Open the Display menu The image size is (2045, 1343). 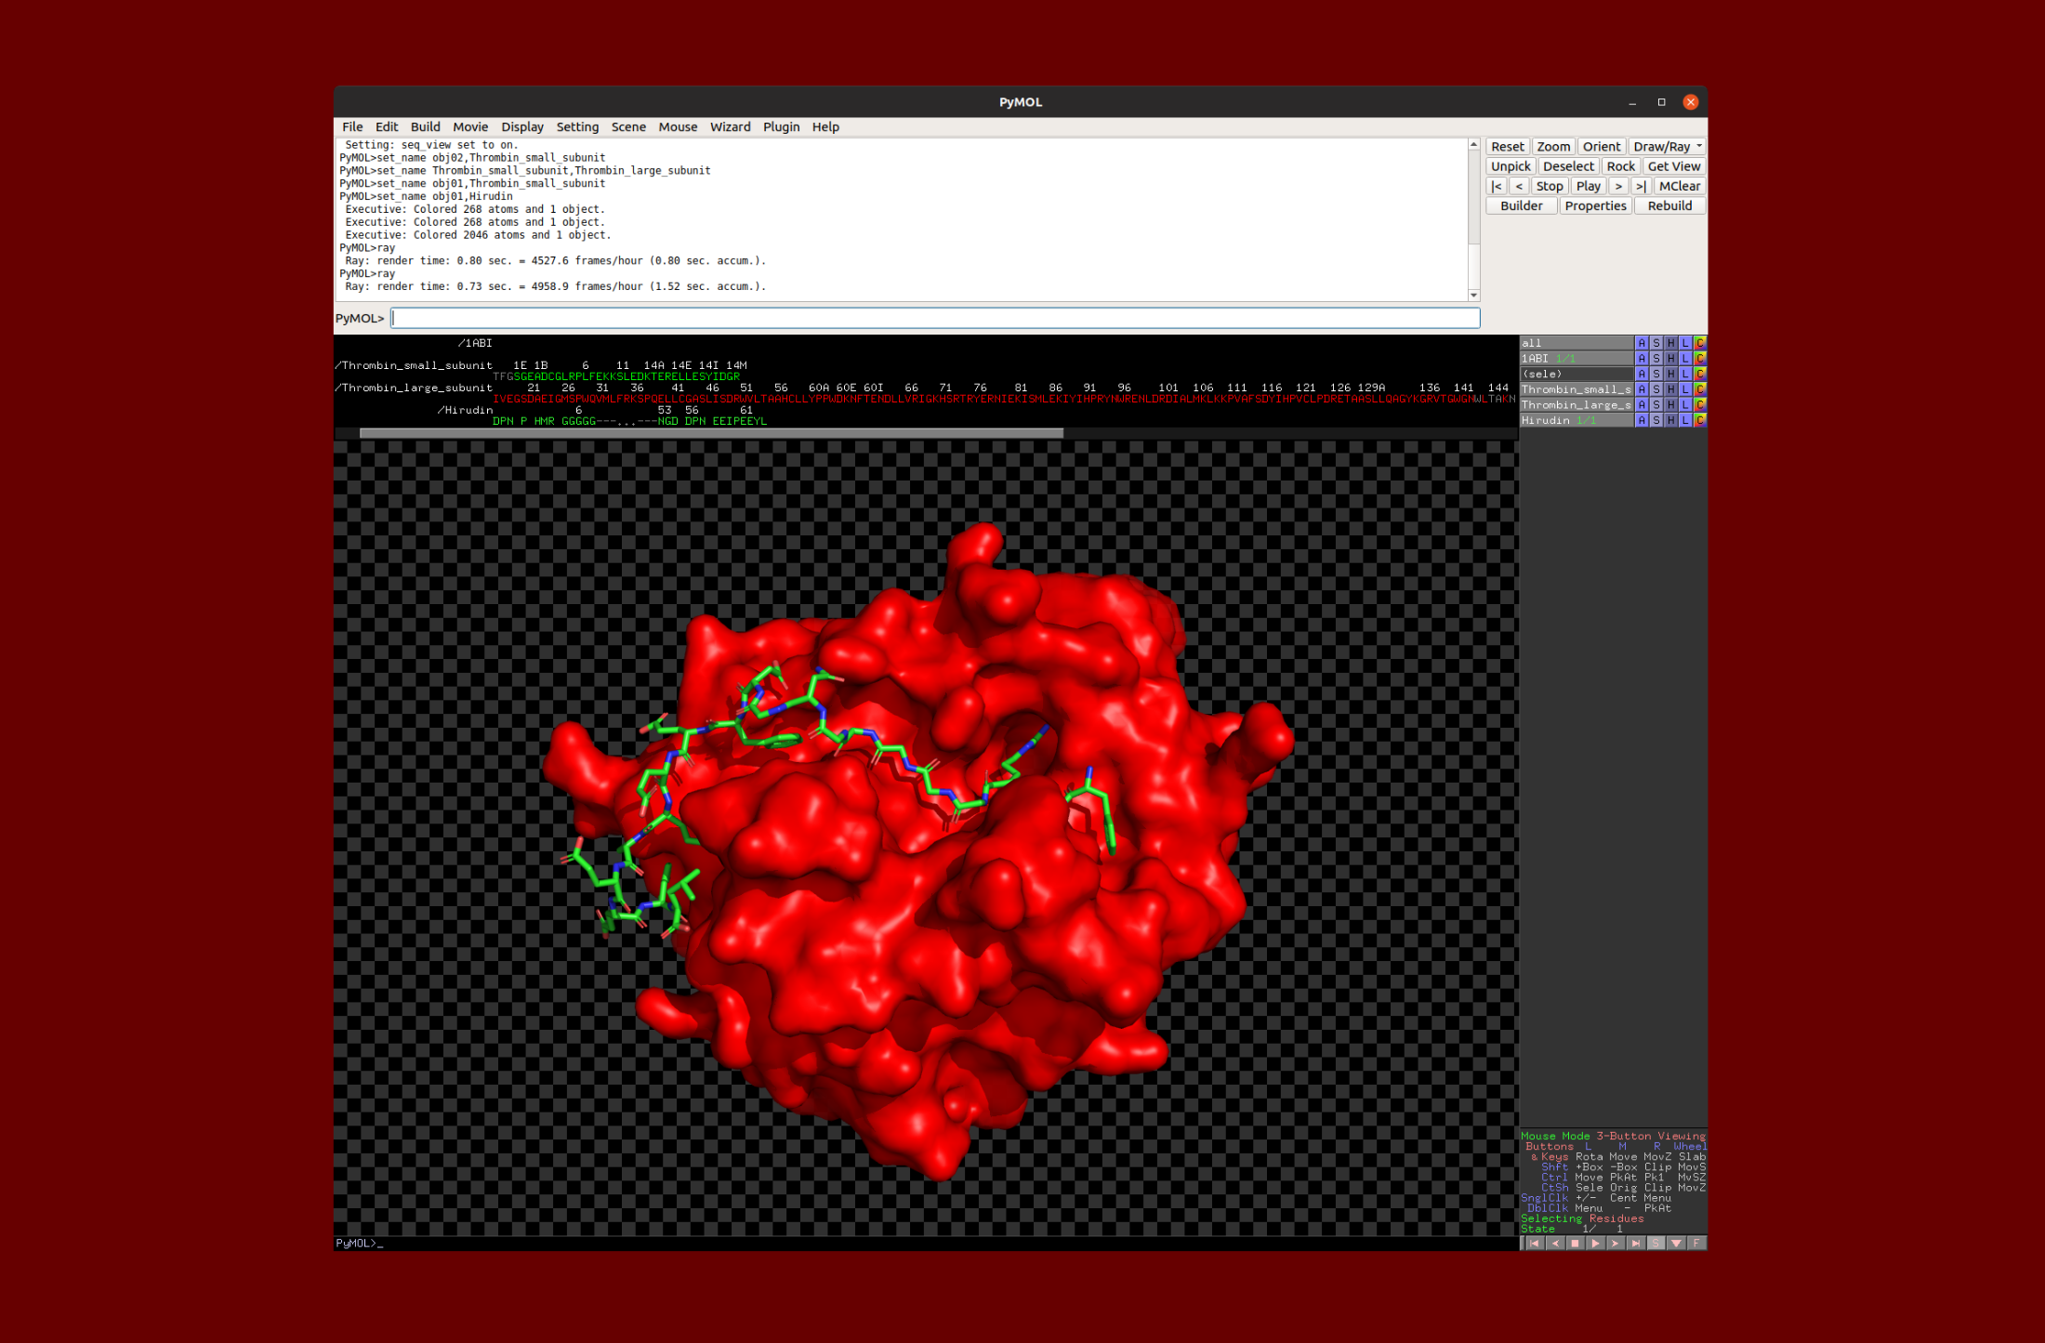[522, 127]
